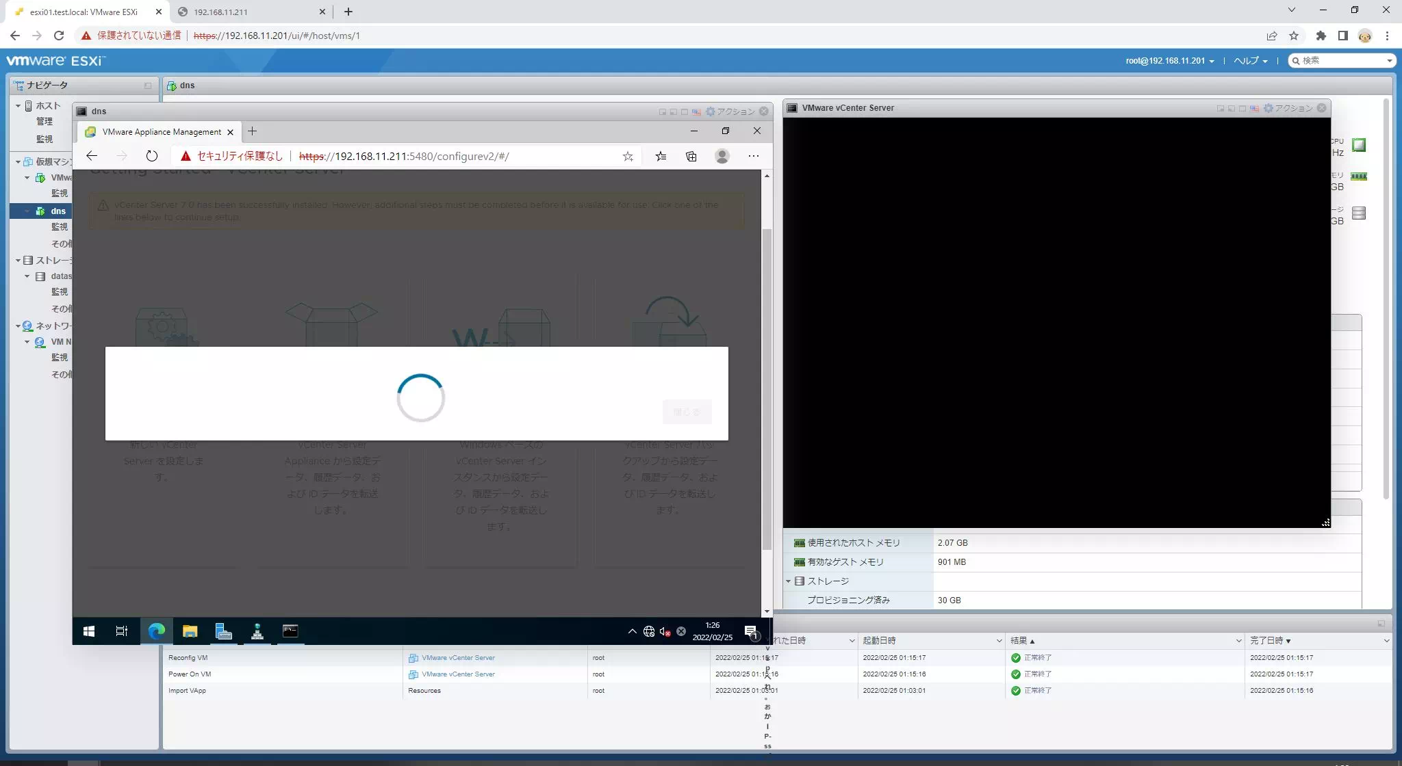Open Server Manager on guest taskbar

[x=223, y=631]
